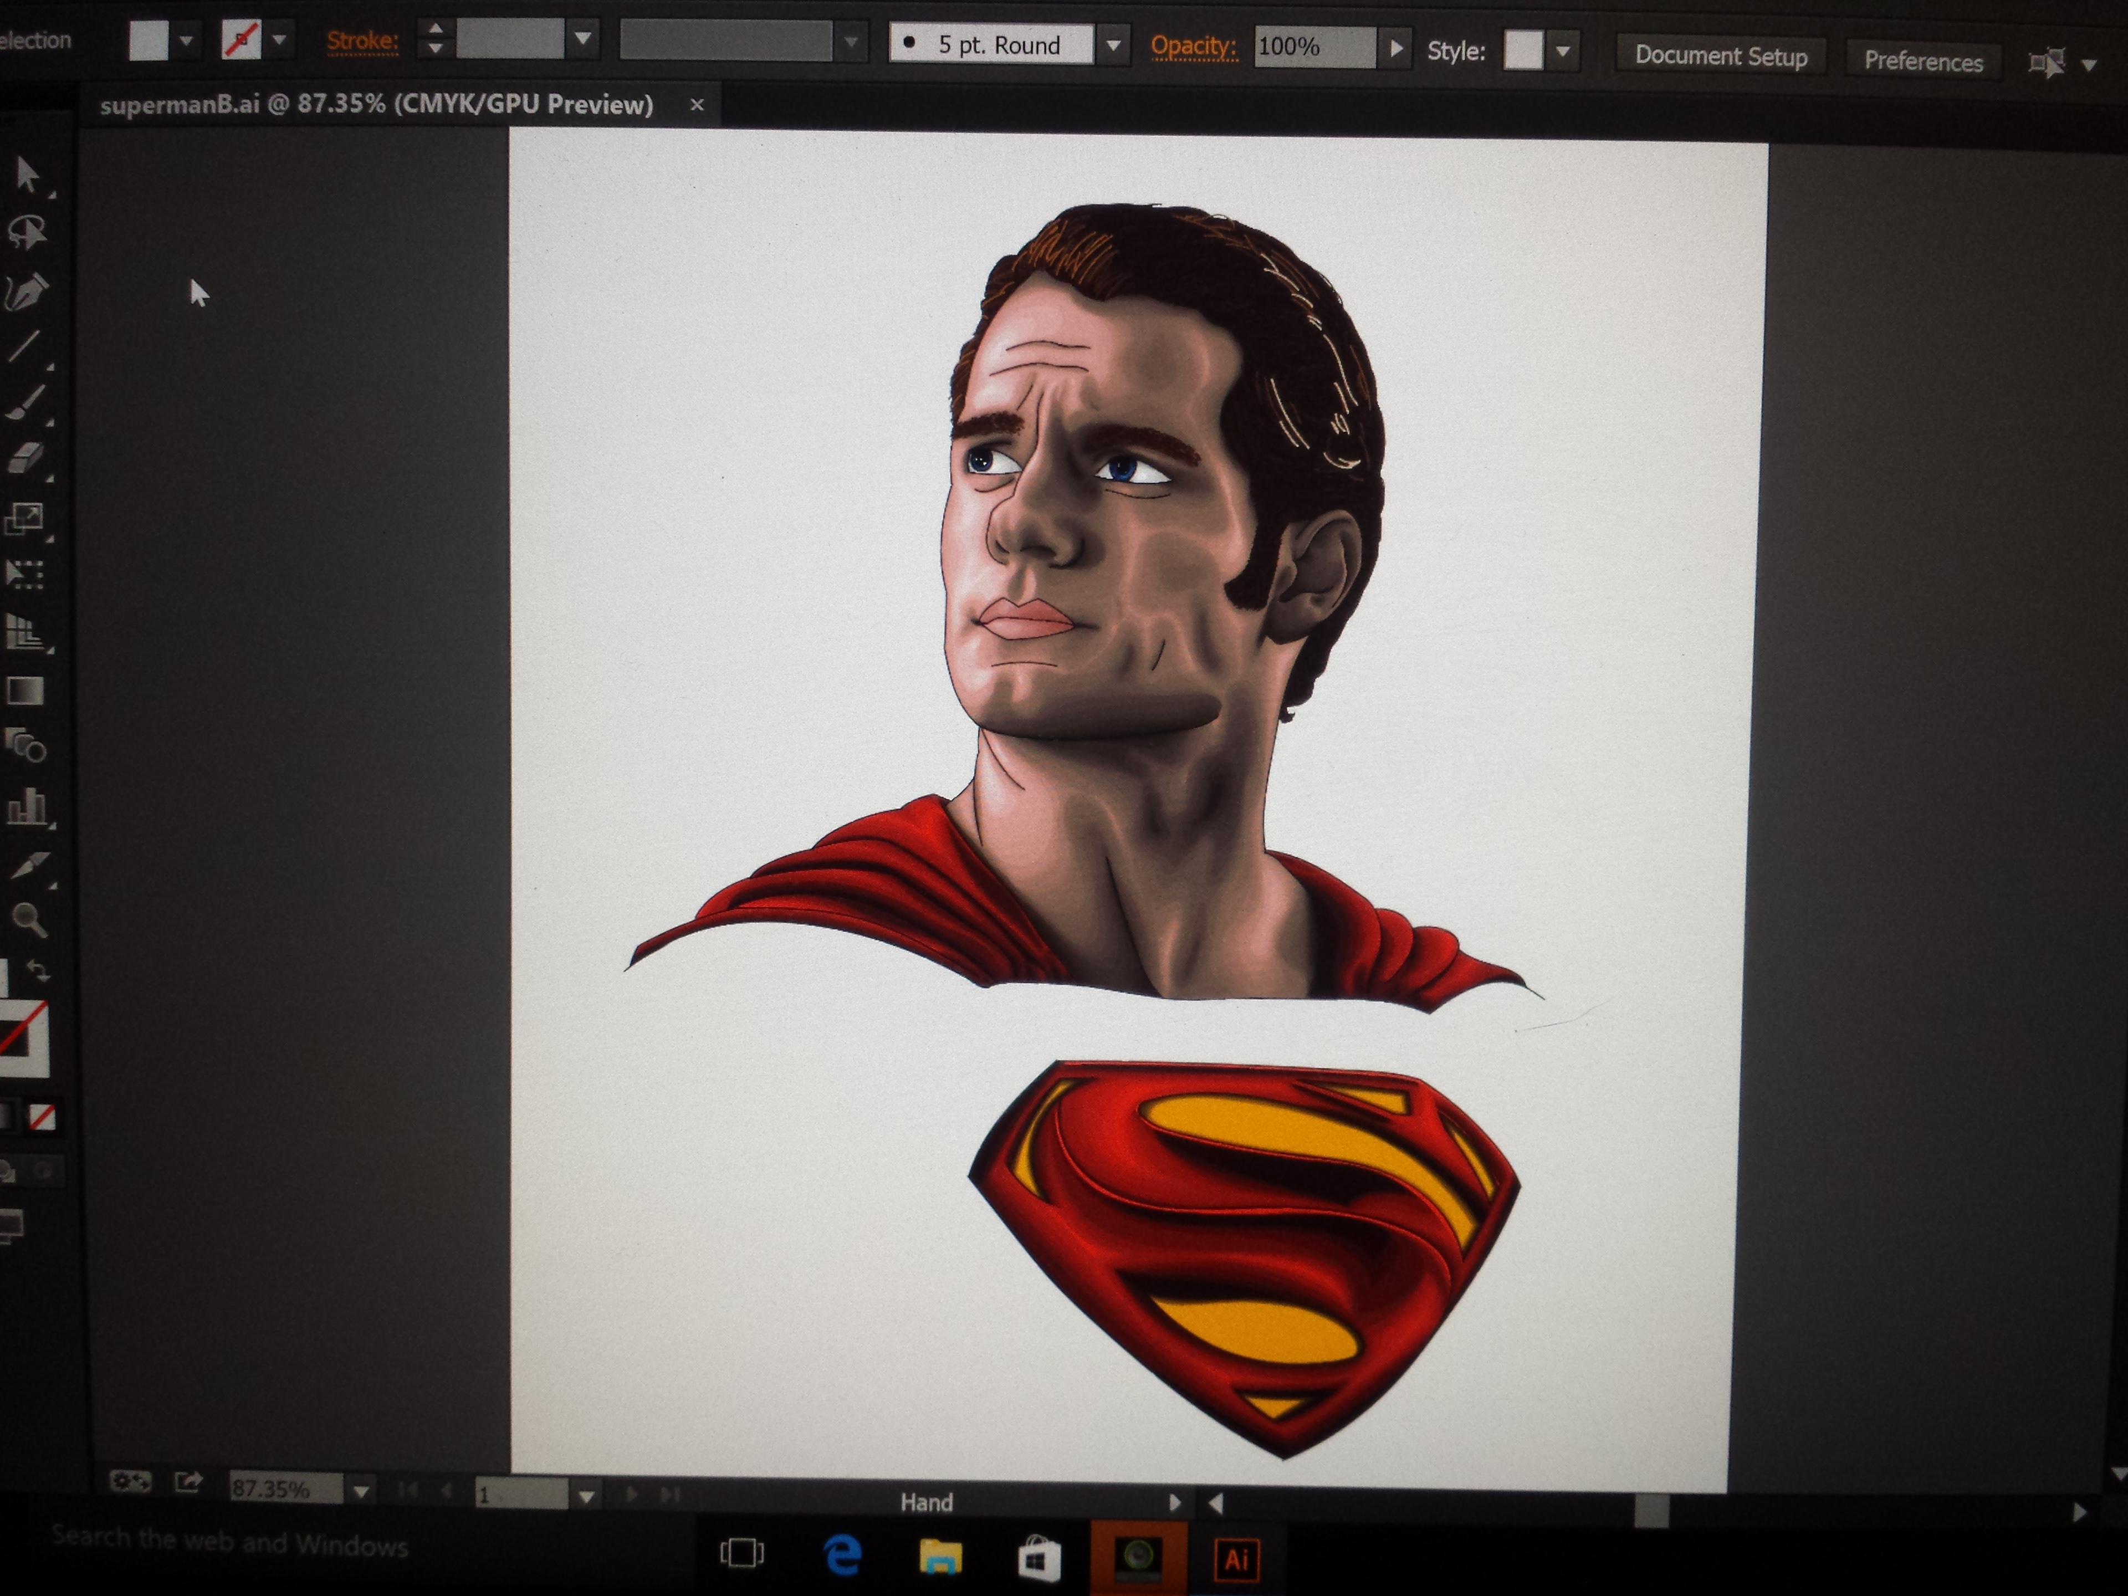Click the 87.35% zoom level field

pos(285,1488)
